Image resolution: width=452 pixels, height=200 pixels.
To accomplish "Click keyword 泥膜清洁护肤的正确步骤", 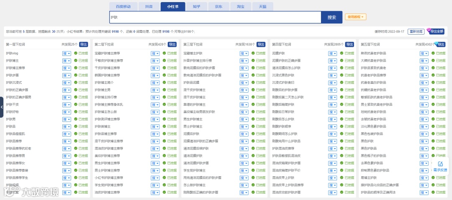I will [x=200, y=141].
